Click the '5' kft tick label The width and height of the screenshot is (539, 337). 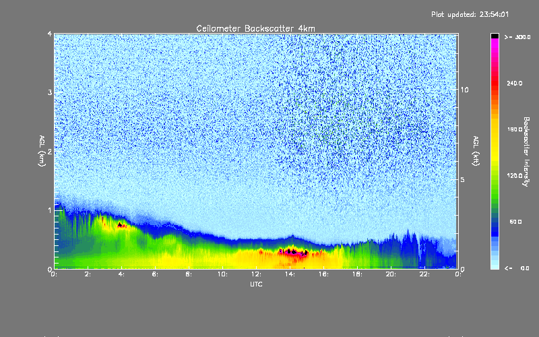[x=463, y=179]
